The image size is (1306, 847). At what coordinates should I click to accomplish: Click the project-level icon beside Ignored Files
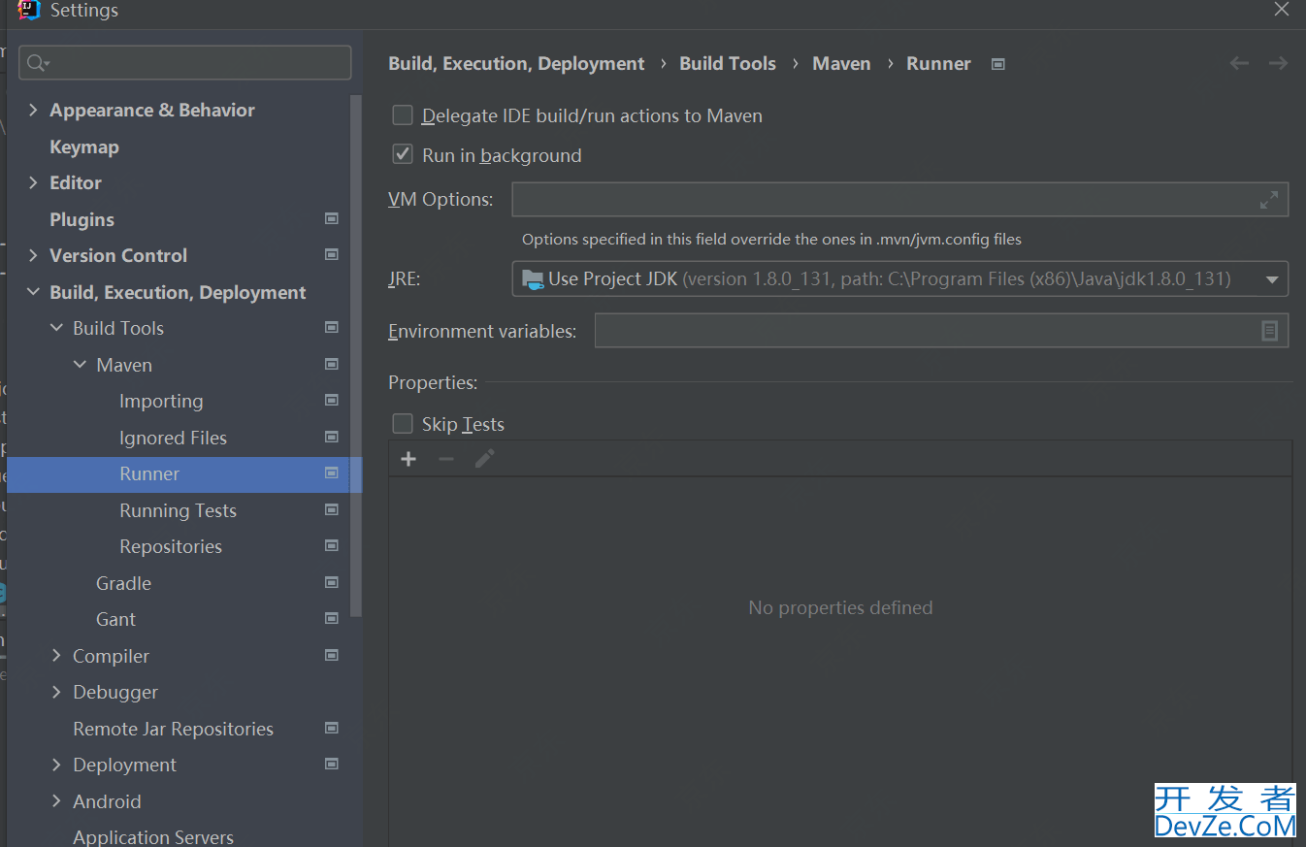click(332, 438)
